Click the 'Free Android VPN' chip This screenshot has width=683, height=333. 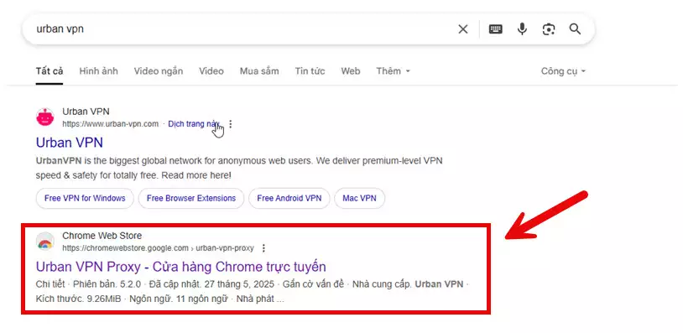coord(289,199)
